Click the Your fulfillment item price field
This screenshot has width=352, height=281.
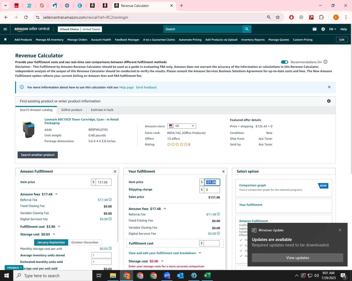click(212, 182)
